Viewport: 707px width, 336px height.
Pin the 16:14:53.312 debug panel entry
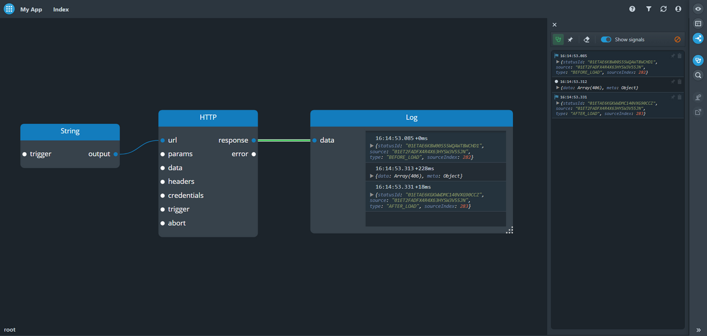(673, 82)
